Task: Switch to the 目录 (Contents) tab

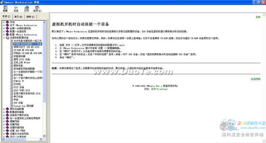Action: click(x=6, y=16)
